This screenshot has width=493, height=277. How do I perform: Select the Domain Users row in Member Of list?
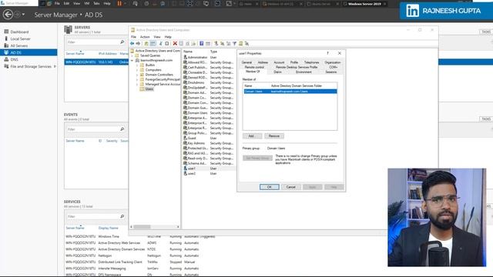coord(290,91)
